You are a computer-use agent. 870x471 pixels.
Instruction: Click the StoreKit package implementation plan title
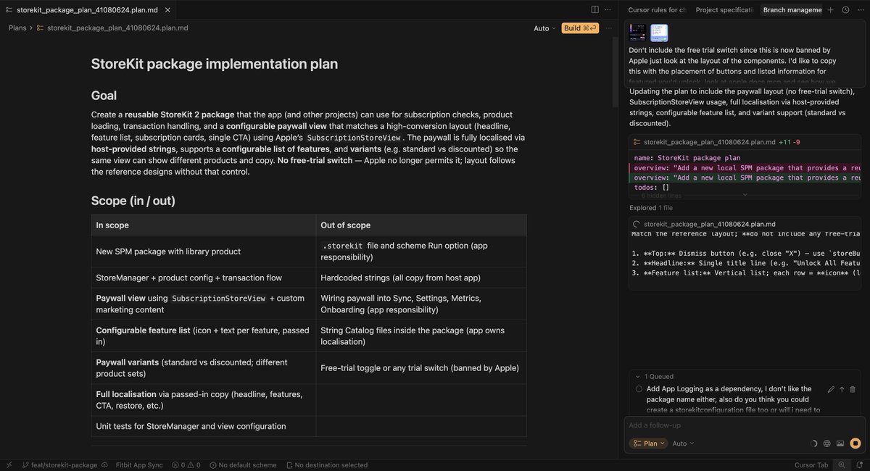point(215,64)
